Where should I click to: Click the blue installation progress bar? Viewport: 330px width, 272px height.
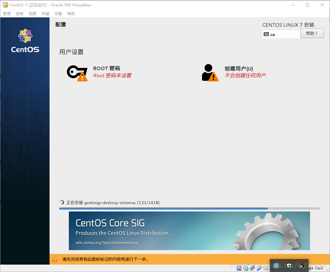point(189,209)
